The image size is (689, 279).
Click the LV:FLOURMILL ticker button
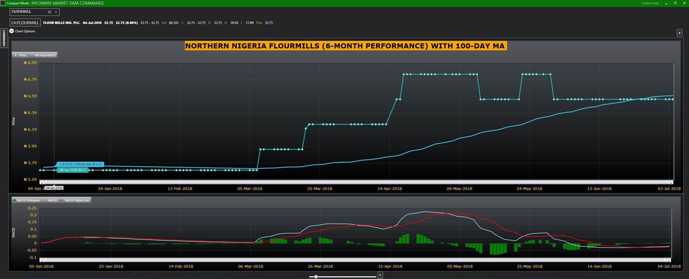pos(25,23)
